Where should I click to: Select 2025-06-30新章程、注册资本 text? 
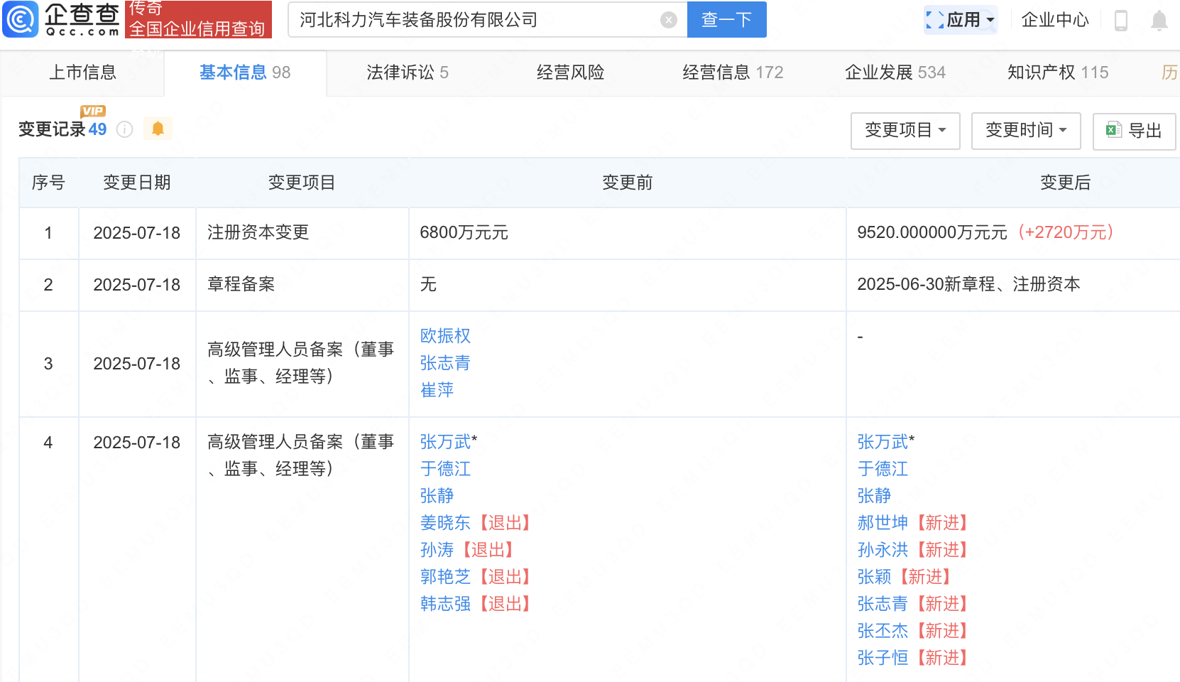[968, 284]
